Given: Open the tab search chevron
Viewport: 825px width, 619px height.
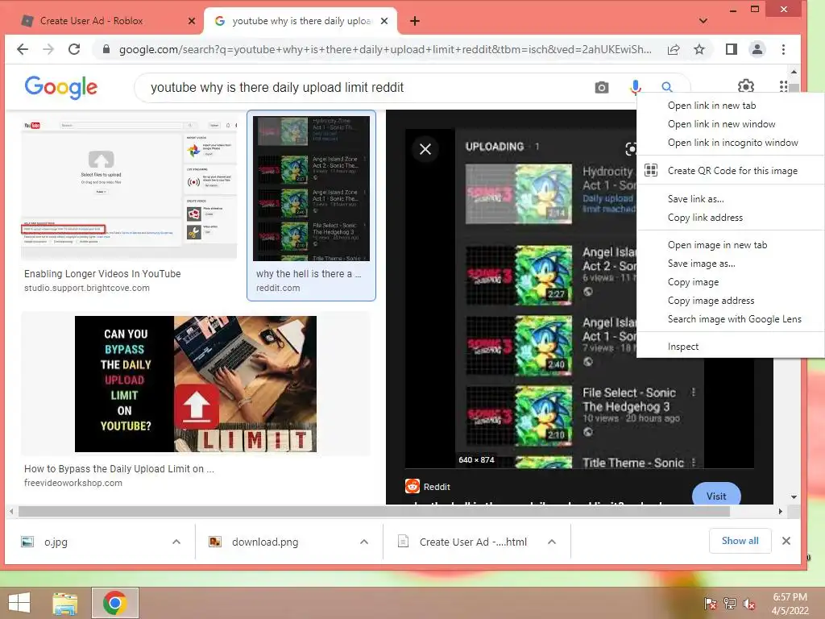Looking at the screenshot, I should coord(703,21).
